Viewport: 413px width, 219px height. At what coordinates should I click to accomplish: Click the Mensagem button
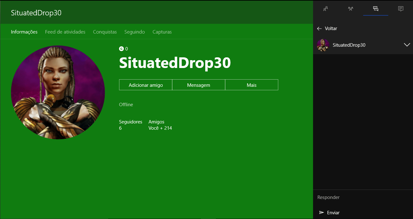click(x=199, y=85)
